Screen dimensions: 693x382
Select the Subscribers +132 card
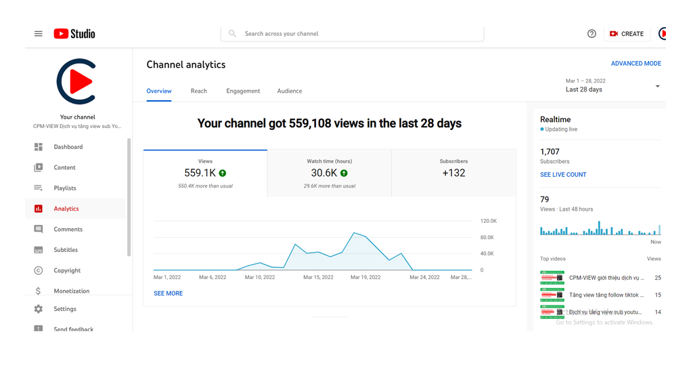click(453, 173)
